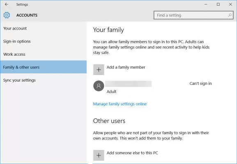Click the Accounts gear icon
Screen dimensions: 237x164
click(x=7, y=15)
